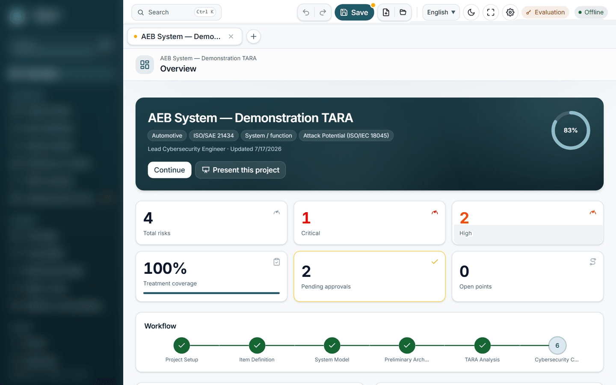Focus the Search input field
616x385 pixels.
click(x=176, y=12)
